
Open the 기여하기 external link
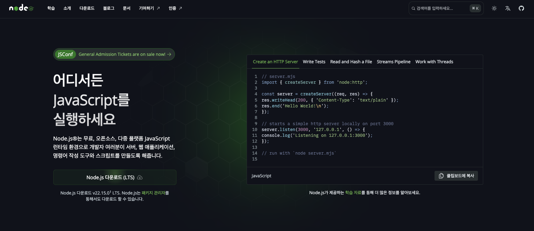(x=149, y=8)
